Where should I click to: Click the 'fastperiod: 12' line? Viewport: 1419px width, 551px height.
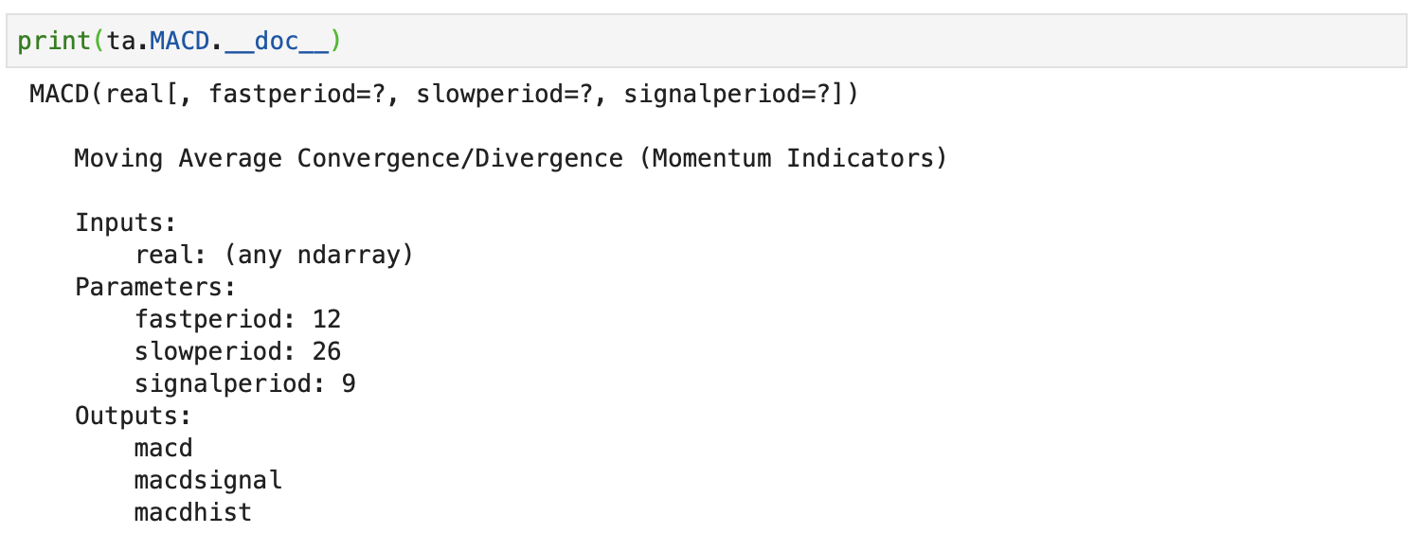pyautogui.click(x=238, y=319)
